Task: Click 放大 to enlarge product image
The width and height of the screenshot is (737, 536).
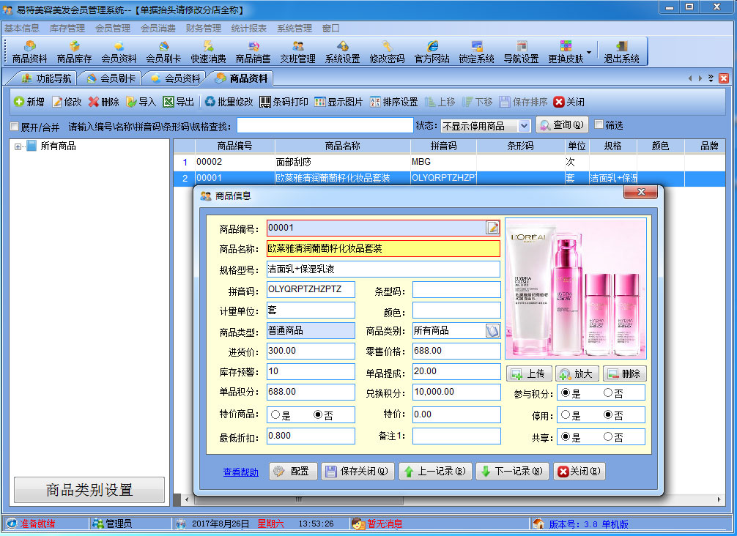Action: (x=577, y=374)
